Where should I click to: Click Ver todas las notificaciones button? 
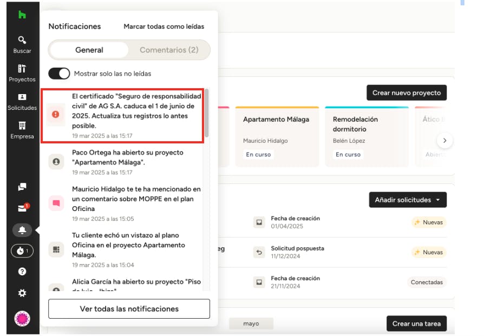point(129,309)
